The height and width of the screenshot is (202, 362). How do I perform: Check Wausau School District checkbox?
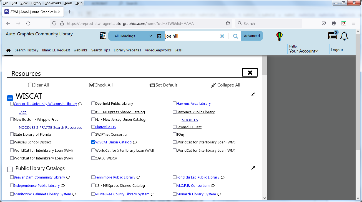tap(12, 142)
